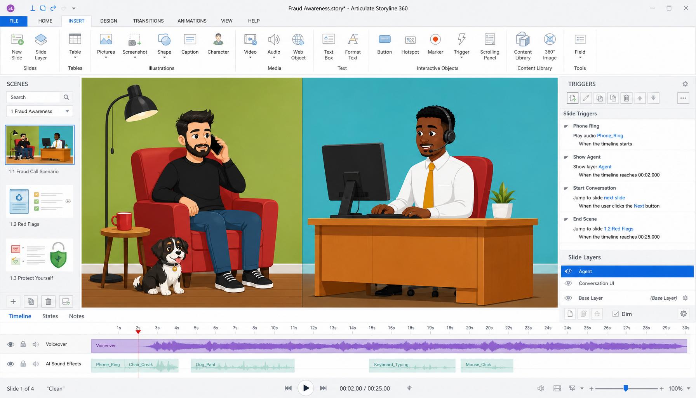Open the ANIMATIONS ribbon tab

192,21
